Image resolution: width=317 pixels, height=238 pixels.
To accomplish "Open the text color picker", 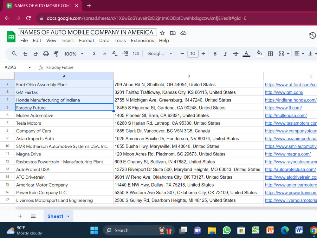I will (246, 54).
